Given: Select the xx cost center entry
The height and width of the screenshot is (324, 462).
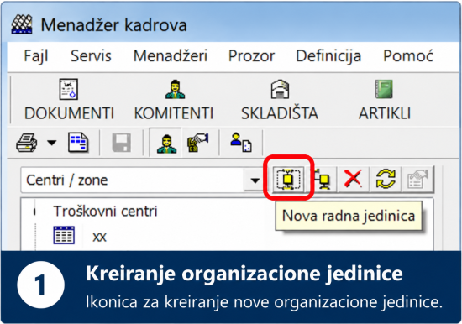Looking at the screenshot, I should [99, 237].
